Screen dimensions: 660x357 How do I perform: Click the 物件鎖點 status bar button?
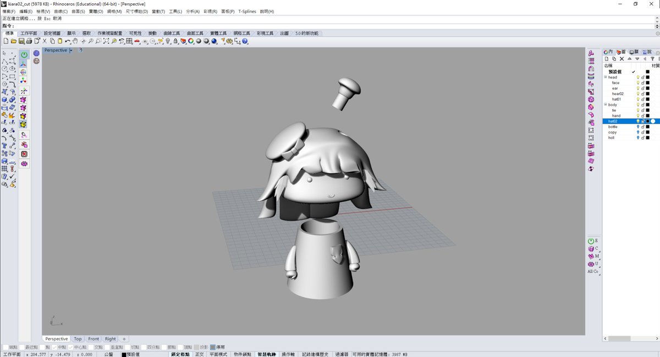243,354
